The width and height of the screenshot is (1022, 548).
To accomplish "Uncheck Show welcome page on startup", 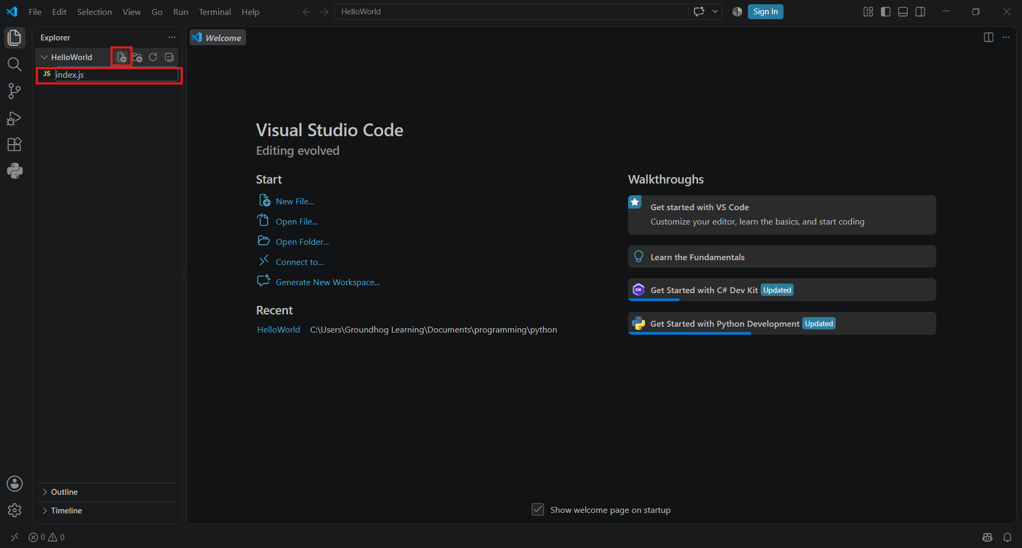I will pos(538,510).
